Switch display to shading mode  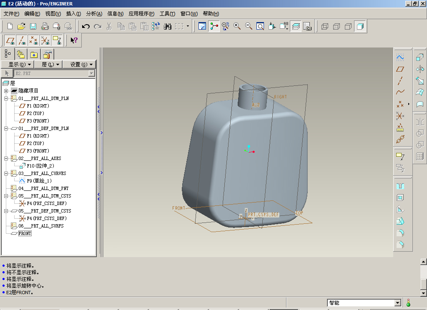point(360,26)
